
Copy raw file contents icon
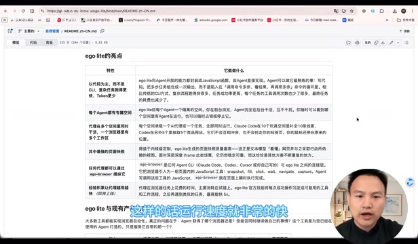point(376,43)
